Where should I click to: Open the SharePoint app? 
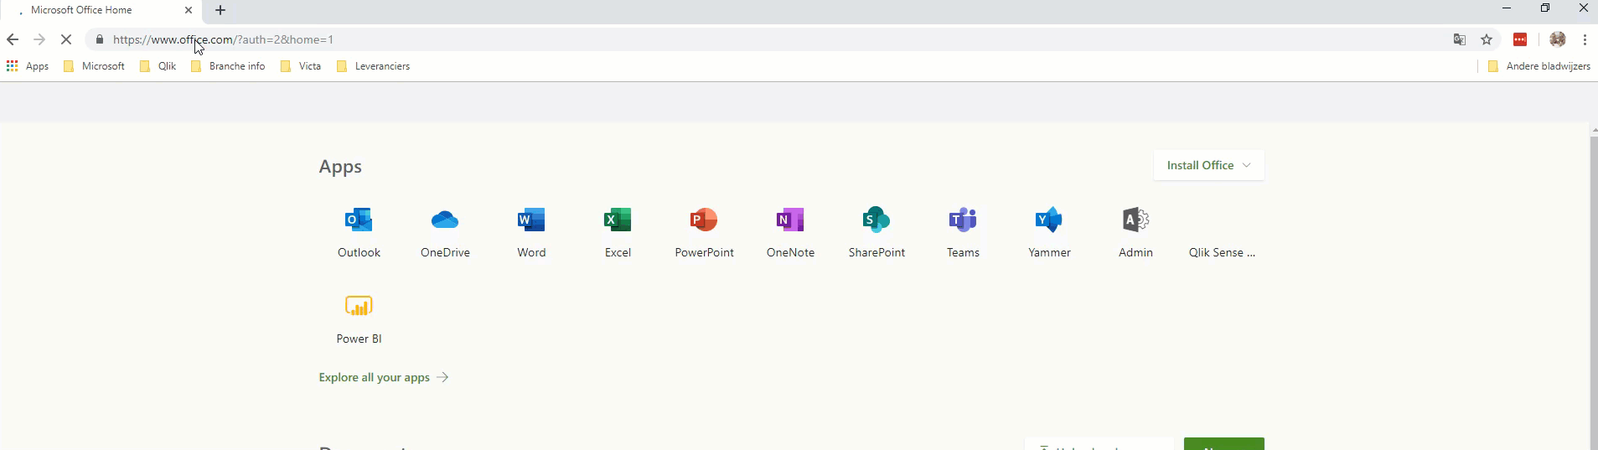(x=877, y=231)
